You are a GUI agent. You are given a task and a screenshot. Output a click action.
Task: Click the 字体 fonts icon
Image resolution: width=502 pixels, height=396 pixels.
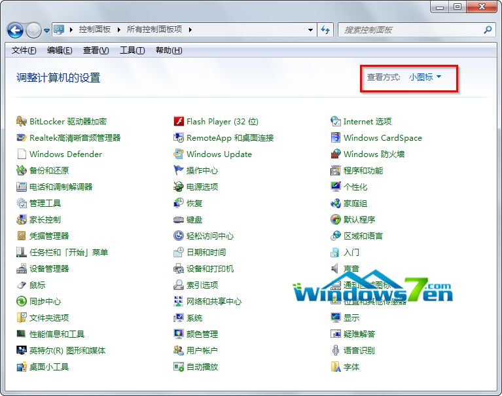(336, 367)
